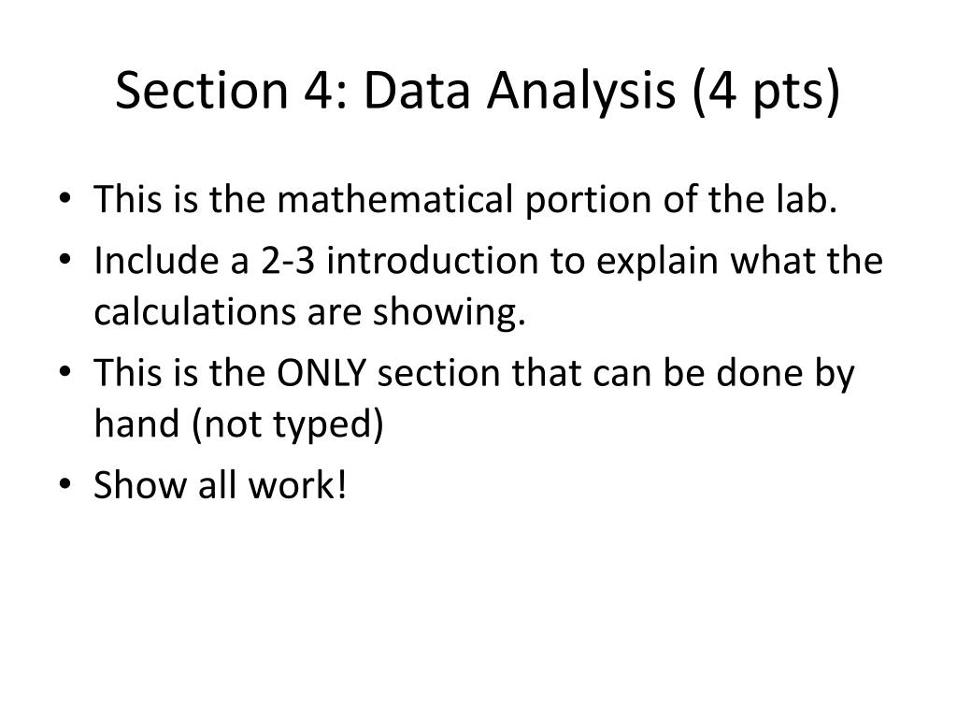Select the 'hand (not typed)' line
The image size is (957, 718).
tap(238, 424)
